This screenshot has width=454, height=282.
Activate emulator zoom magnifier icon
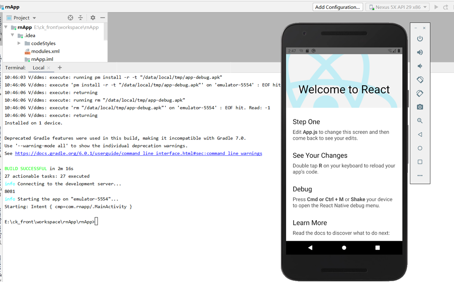click(420, 120)
